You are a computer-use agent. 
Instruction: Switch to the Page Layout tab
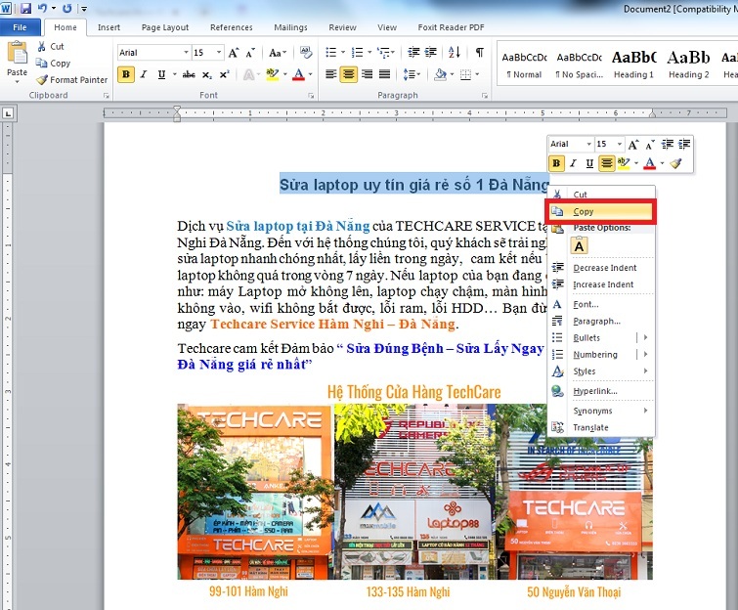[165, 27]
